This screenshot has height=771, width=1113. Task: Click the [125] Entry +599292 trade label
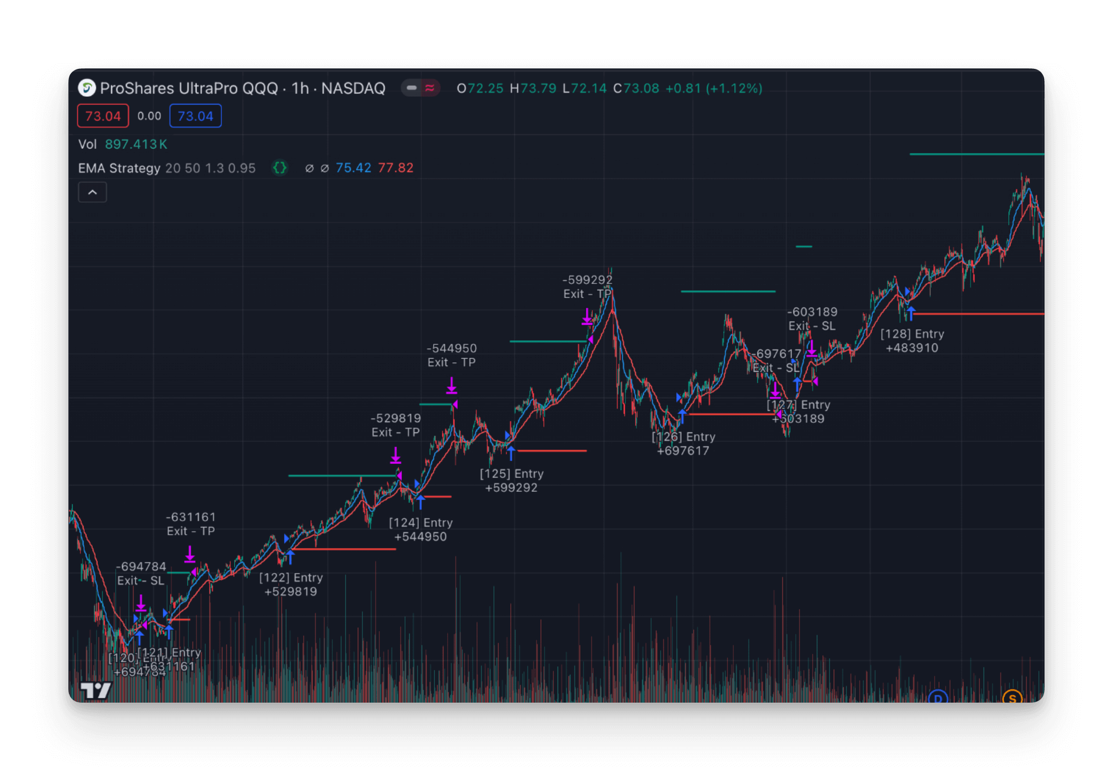click(511, 480)
